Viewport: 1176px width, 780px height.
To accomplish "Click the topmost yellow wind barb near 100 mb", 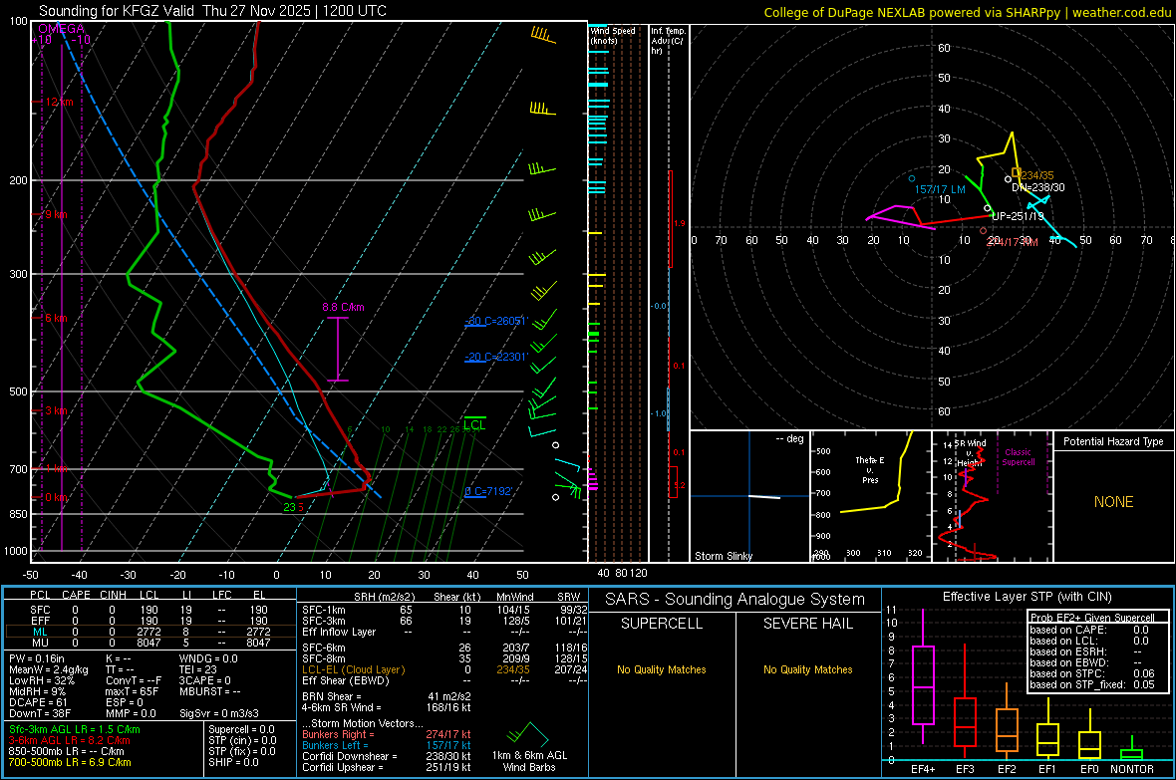I will 543,35.
